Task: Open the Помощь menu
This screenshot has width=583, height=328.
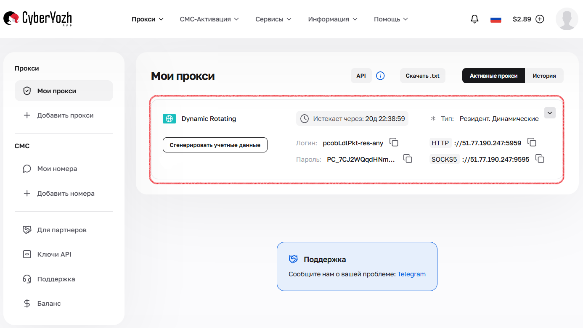Action: coord(391,19)
